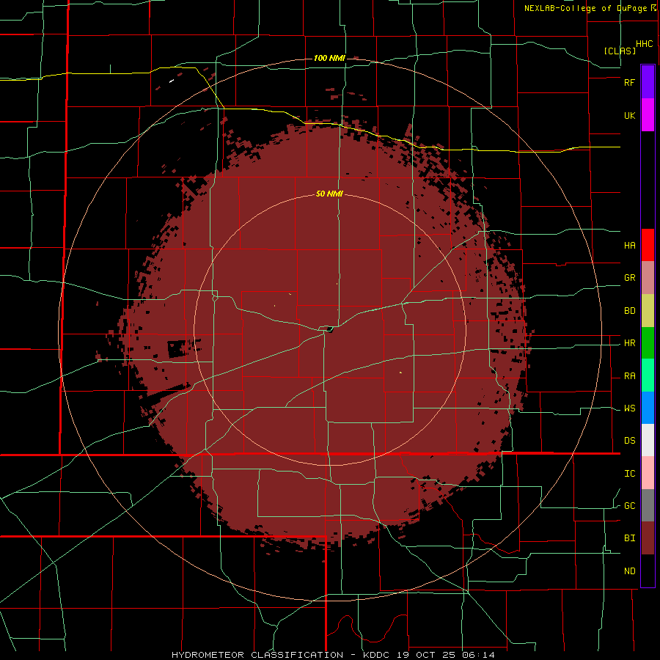
Task: Click the NEXLAB-College of DuPage credit text
Action: tap(587, 8)
